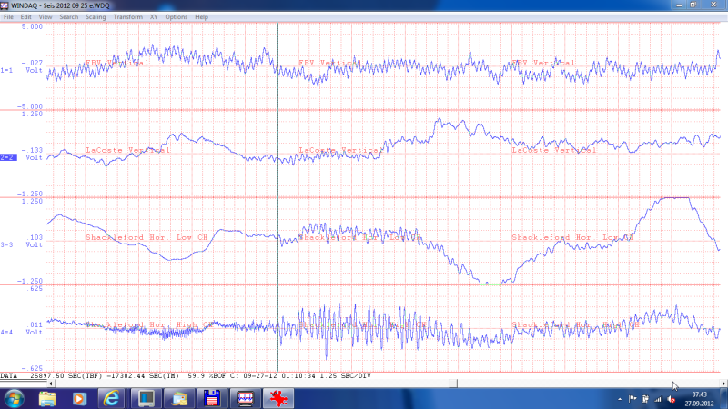Click horizontal scrollbar right arrow
Screen dimensions: 728x409
[723, 384]
